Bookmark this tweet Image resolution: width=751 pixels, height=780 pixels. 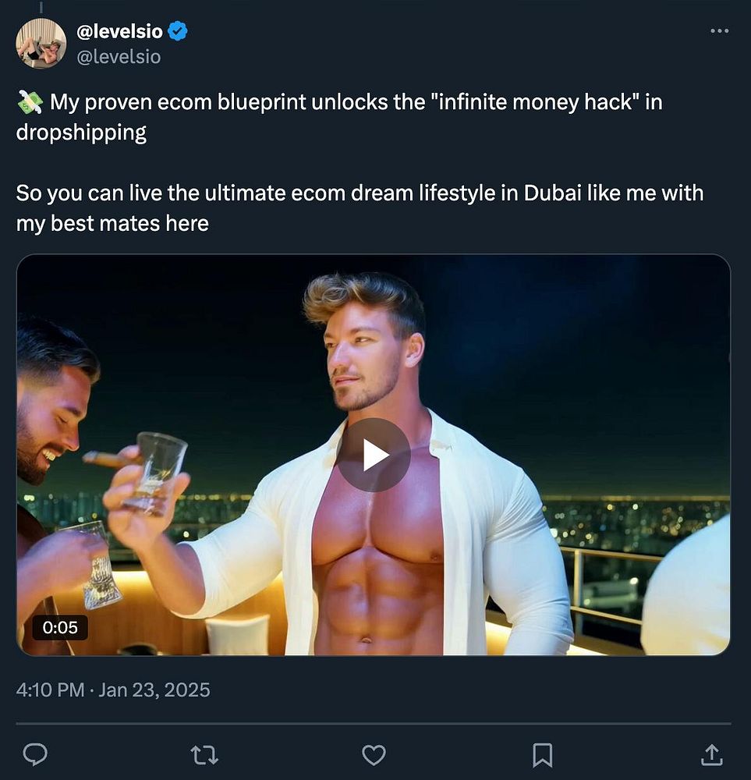(x=542, y=754)
